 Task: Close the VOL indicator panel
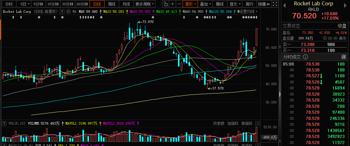coord(257,123)
